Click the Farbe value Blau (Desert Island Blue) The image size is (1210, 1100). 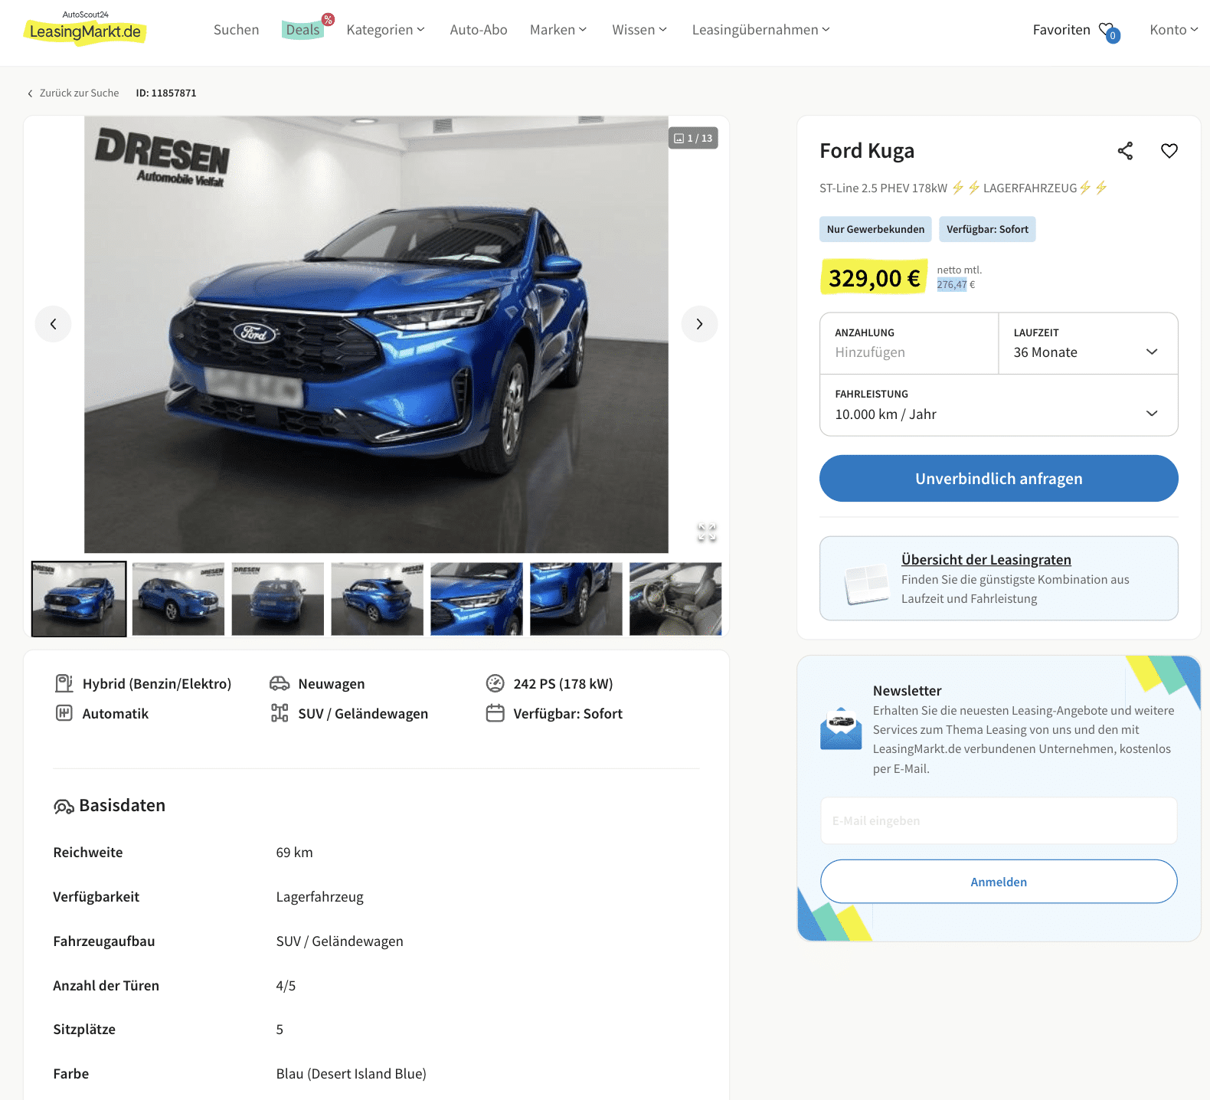coord(351,1074)
